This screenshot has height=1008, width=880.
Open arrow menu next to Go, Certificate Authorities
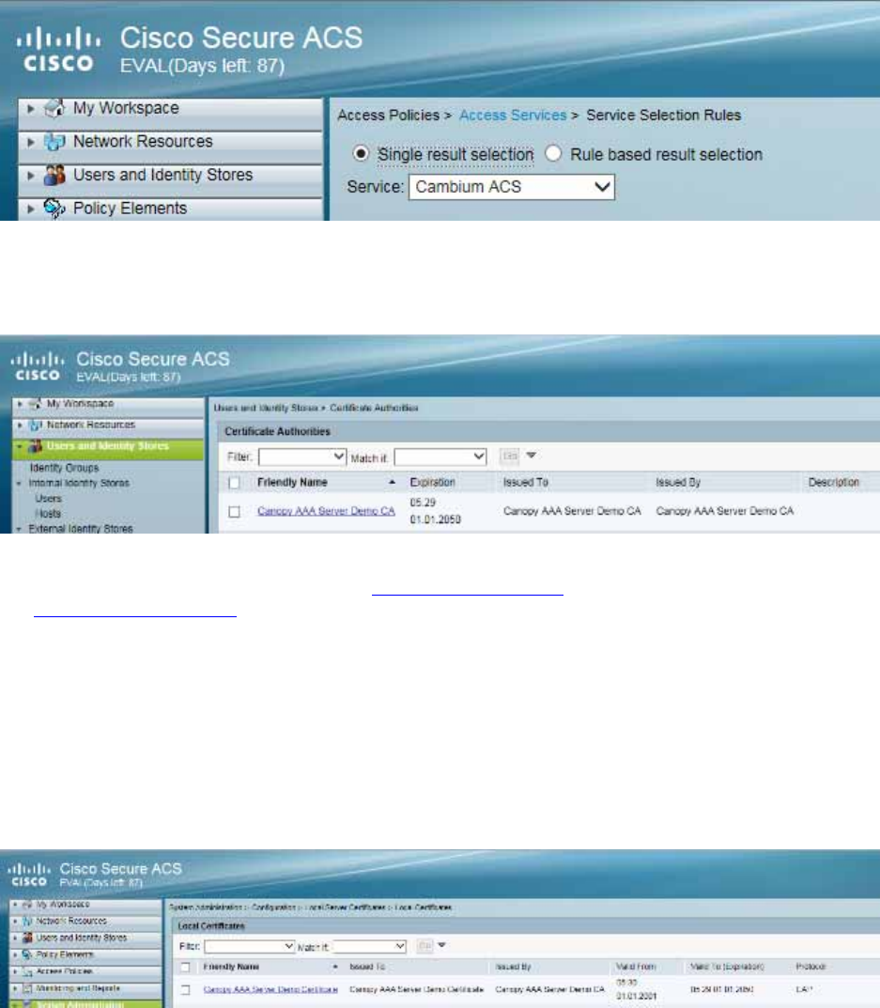pyautogui.click(x=531, y=456)
